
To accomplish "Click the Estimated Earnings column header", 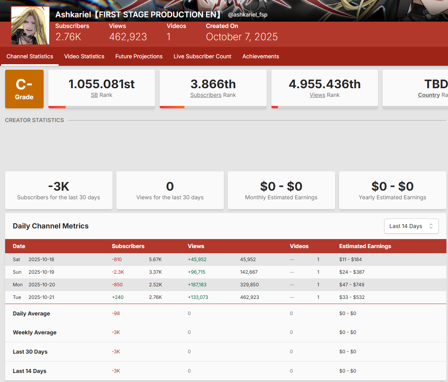I will pos(365,247).
